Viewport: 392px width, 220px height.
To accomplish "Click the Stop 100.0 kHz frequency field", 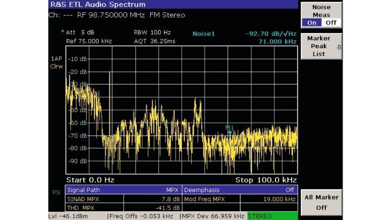I will click(266, 180).
